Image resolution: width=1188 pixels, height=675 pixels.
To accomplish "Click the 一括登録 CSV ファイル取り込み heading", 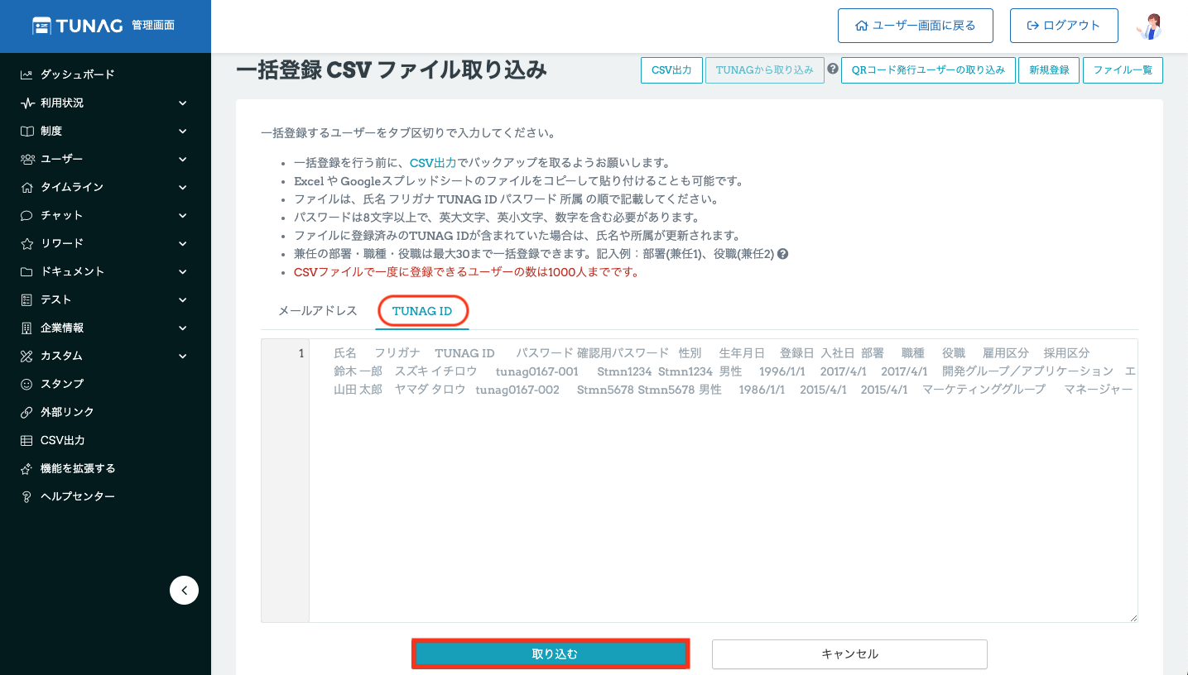I will (392, 70).
